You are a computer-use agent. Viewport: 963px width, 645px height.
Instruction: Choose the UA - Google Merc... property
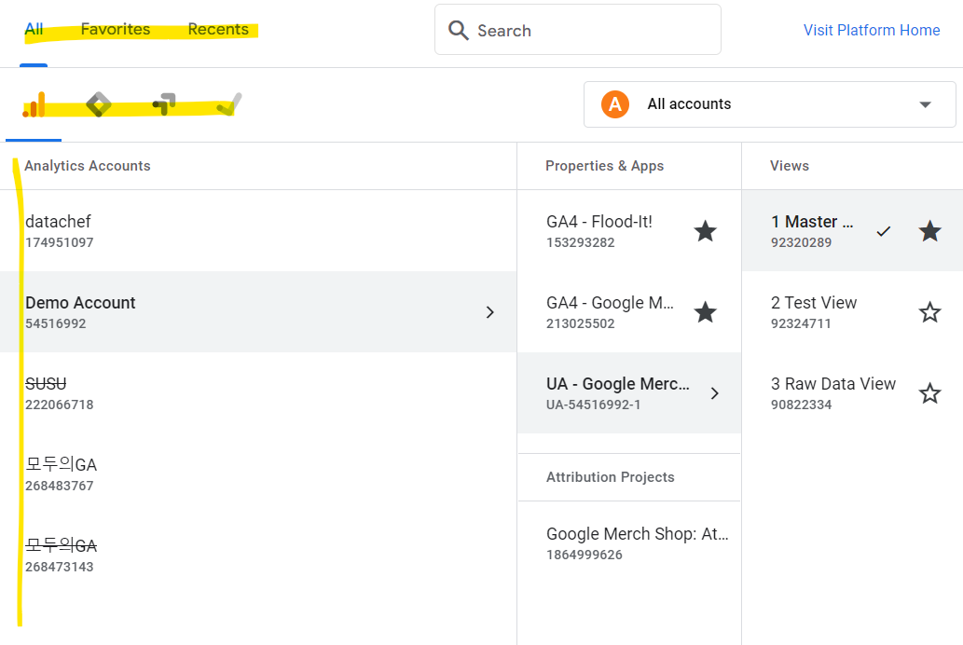pyautogui.click(x=629, y=393)
